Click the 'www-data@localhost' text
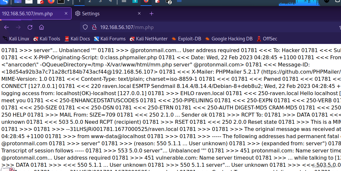This screenshot has width=341, height=171. tap(118, 136)
